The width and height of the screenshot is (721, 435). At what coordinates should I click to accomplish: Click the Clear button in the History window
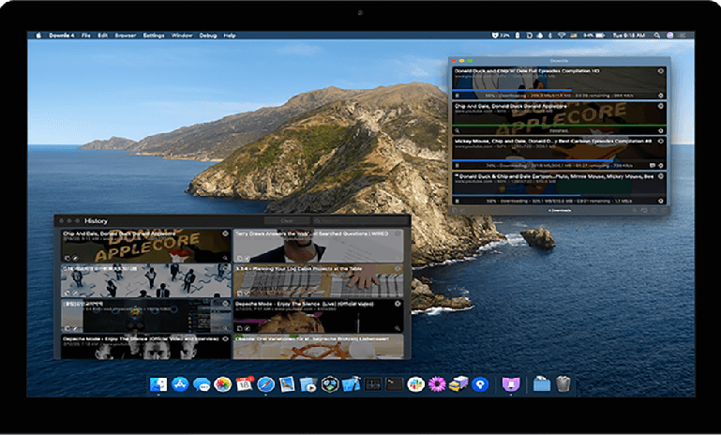tap(287, 221)
